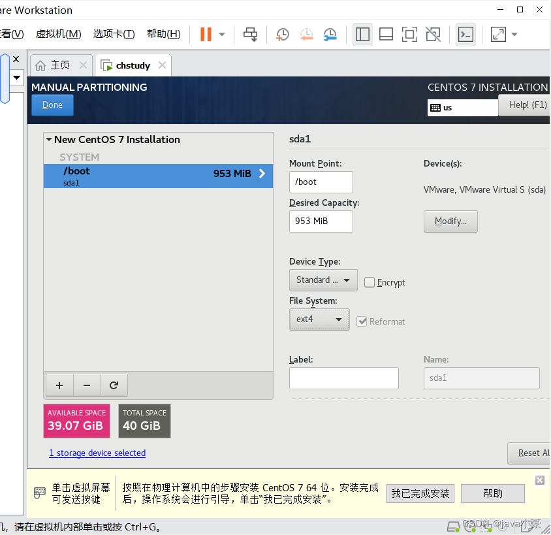Click the VMware, VMware Virtual S (sda) text

pos(484,190)
